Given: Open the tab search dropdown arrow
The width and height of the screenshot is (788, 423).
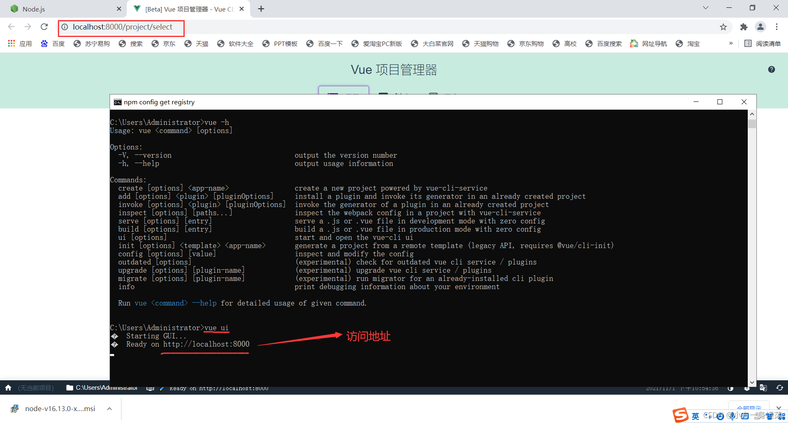Looking at the screenshot, I should click(706, 8).
